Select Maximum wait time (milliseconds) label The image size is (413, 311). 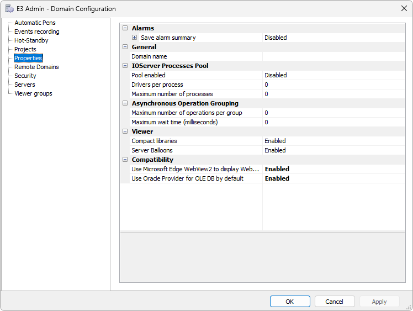pyautogui.click(x=174, y=122)
